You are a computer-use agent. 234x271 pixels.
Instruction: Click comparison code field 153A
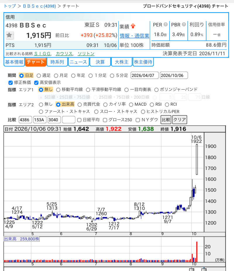pos(40,120)
